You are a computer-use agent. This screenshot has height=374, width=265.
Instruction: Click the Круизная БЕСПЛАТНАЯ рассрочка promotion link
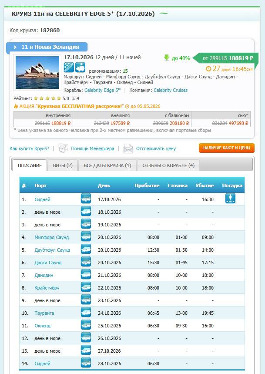80,106
